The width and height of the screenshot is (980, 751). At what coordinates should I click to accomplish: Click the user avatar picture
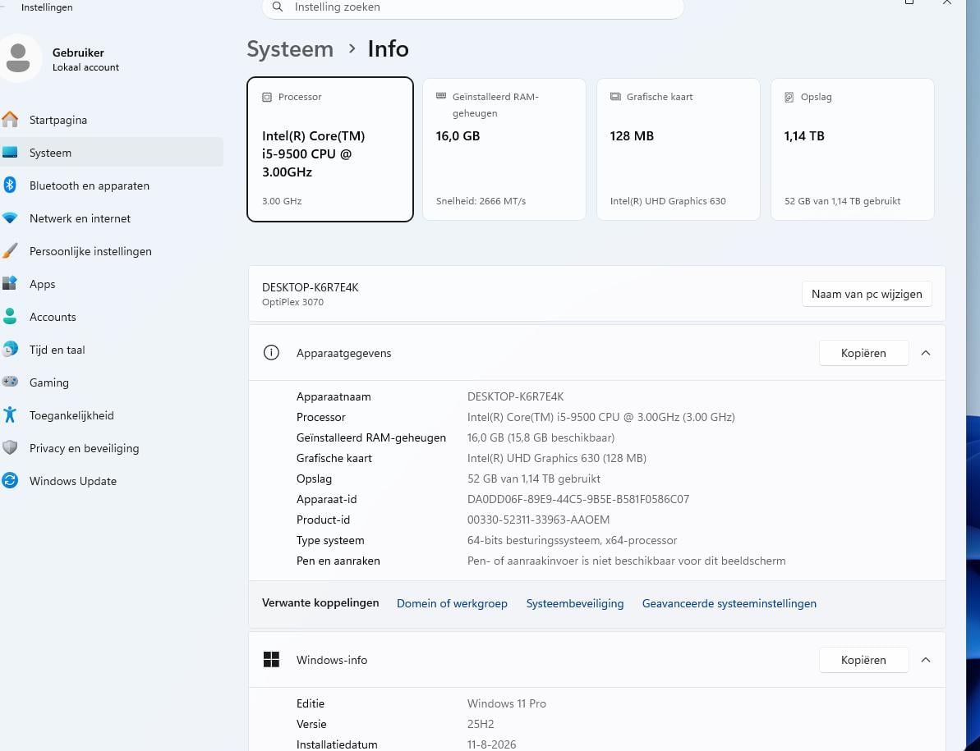(19, 58)
